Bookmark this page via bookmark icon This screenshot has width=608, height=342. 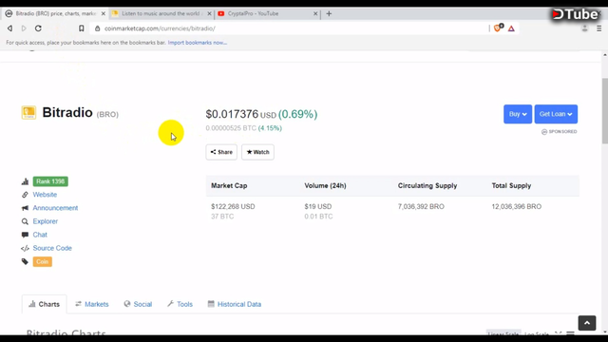coord(81,28)
